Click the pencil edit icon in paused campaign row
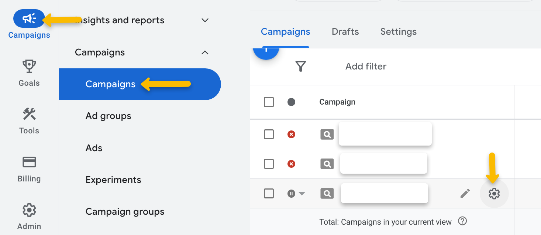 [x=465, y=193]
